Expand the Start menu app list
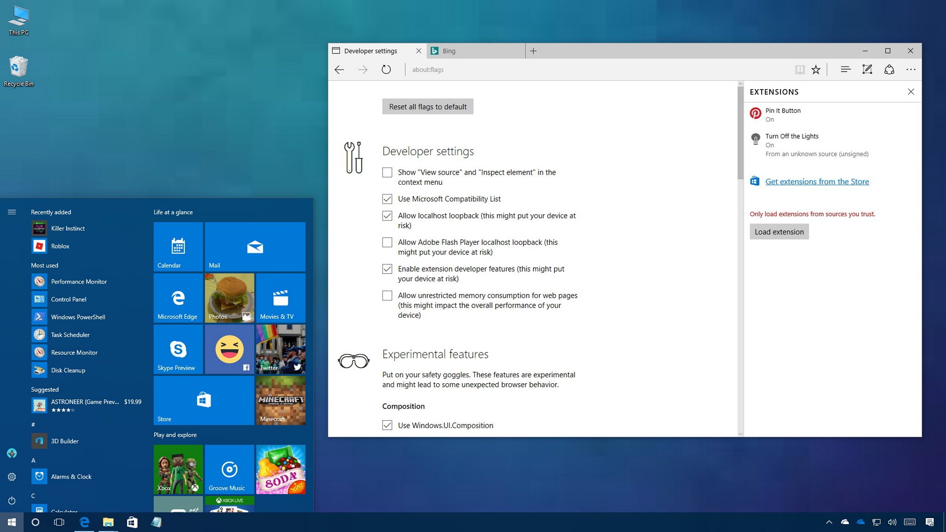946x532 pixels. 11,211
